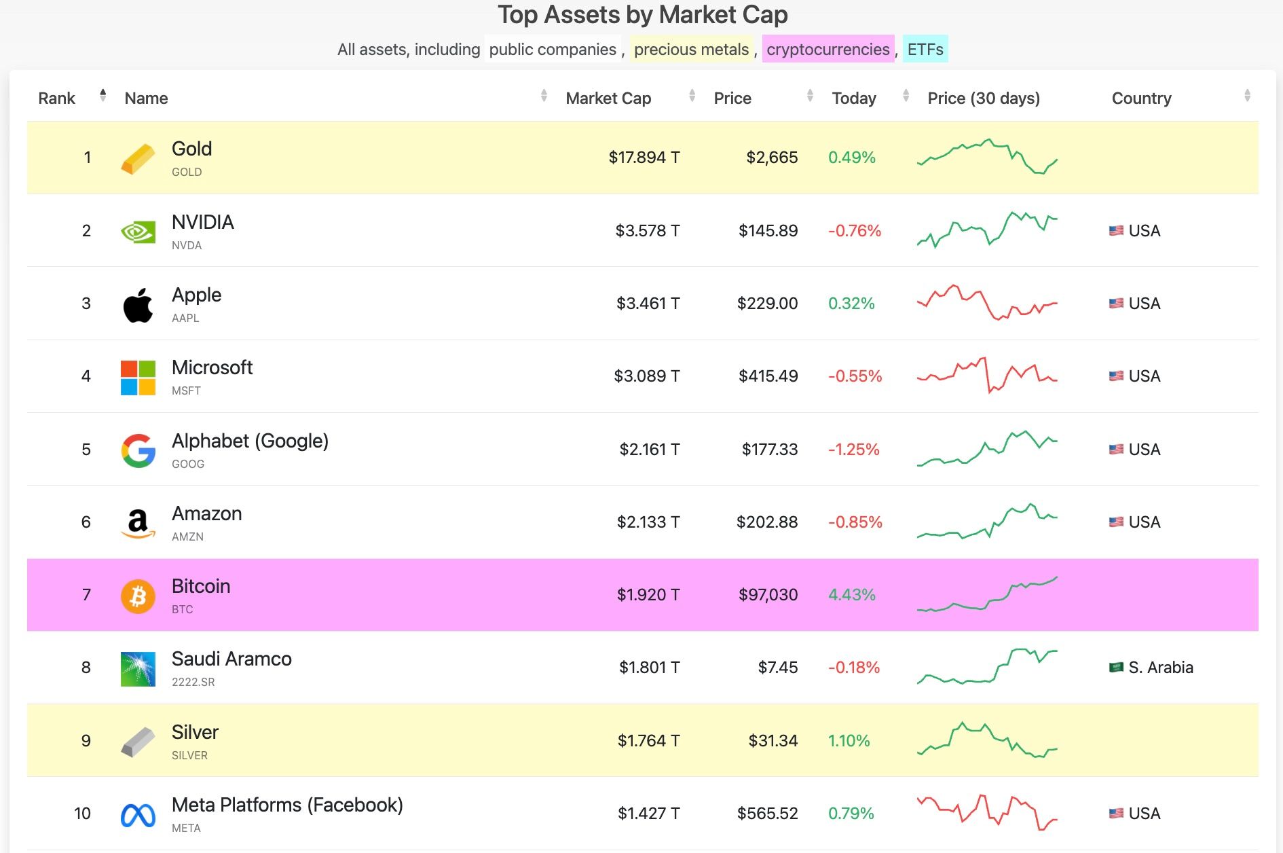This screenshot has width=1283, height=853.
Task: Click the Bitcoin name link
Action: click(201, 586)
